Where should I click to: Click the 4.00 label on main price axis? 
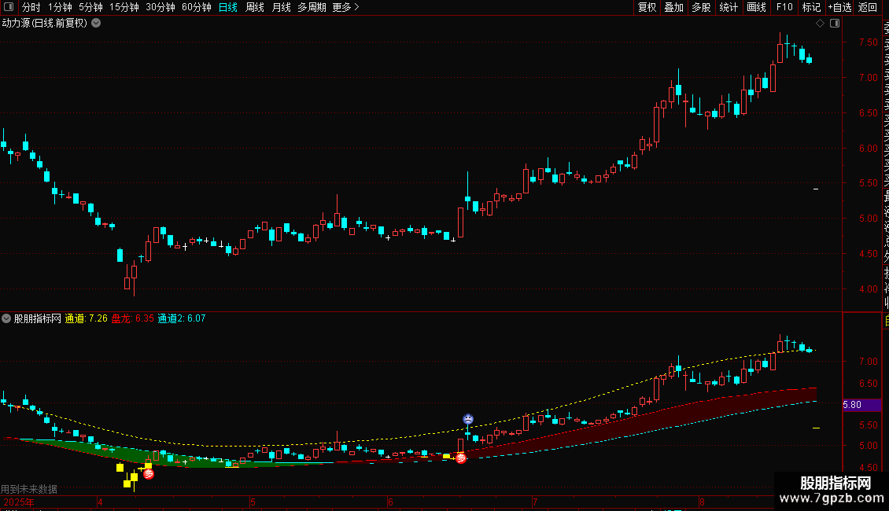(868, 289)
